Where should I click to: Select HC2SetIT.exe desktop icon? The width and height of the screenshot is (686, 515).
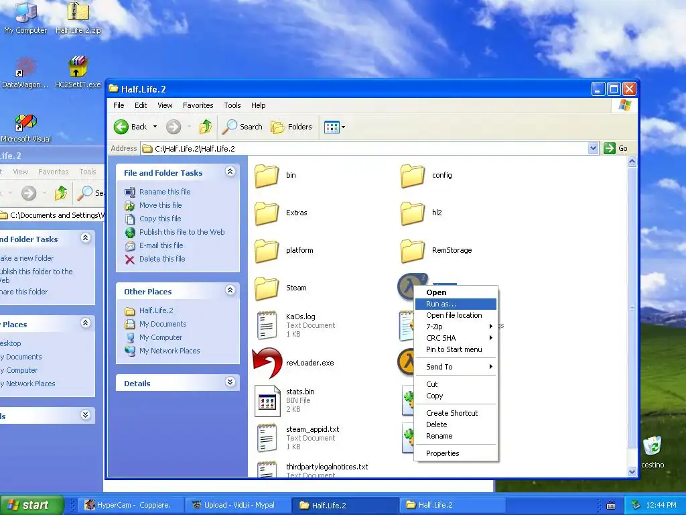(78, 72)
